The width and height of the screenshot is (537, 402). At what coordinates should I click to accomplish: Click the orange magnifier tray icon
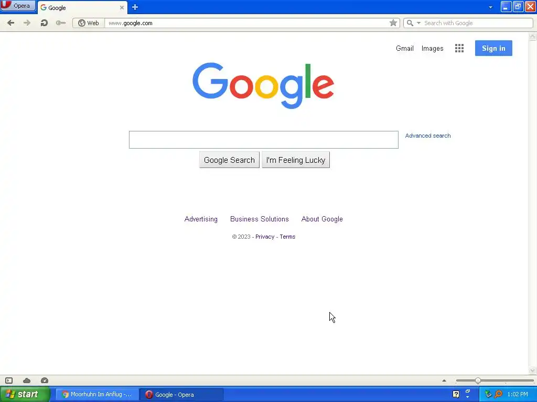499,394
